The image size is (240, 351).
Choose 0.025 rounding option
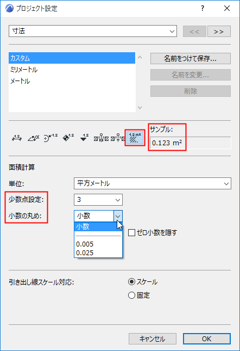[x=98, y=253]
